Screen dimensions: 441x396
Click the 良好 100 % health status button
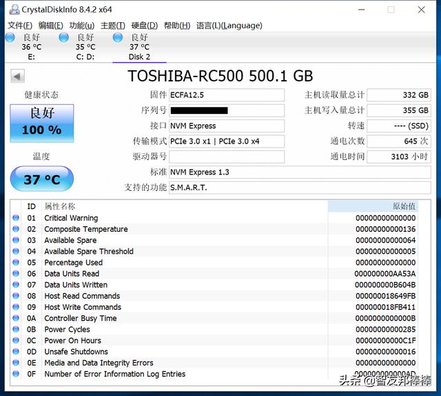[42, 123]
